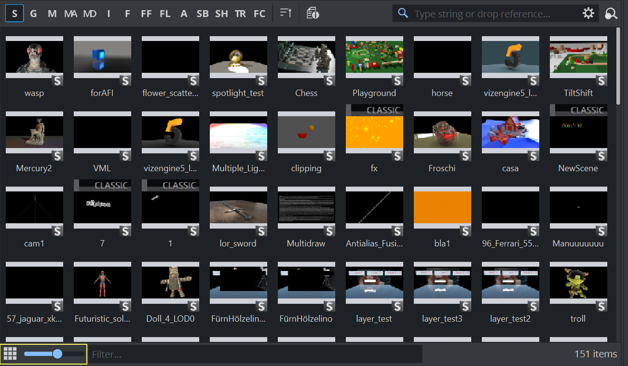Click into the Filter text field
628x366 pixels.
tap(256, 354)
